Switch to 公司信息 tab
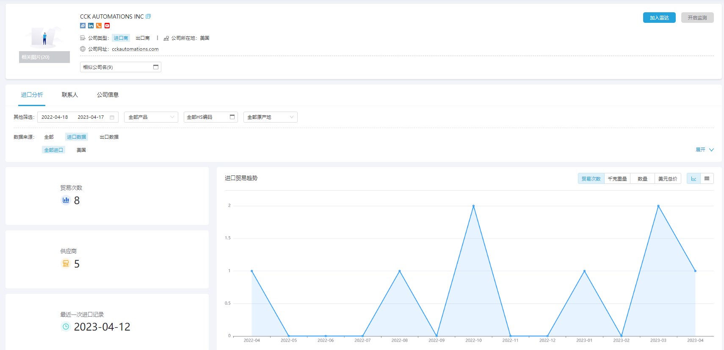 pyautogui.click(x=108, y=95)
